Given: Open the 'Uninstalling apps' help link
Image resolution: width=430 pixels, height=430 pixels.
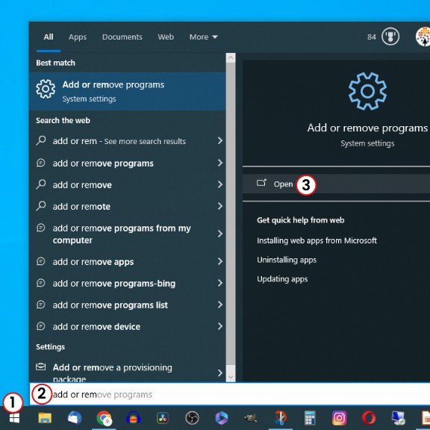Looking at the screenshot, I should [x=287, y=260].
